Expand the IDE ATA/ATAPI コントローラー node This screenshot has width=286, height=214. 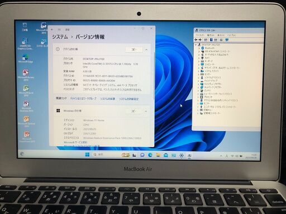coord(199,51)
